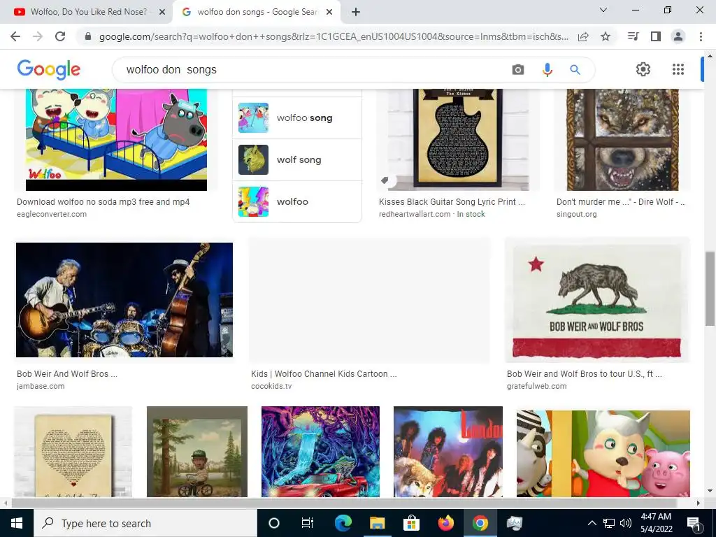Close the Wolfoo YouTube tab
The height and width of the screenshot is (537, 716).
(x=162, y=13)
